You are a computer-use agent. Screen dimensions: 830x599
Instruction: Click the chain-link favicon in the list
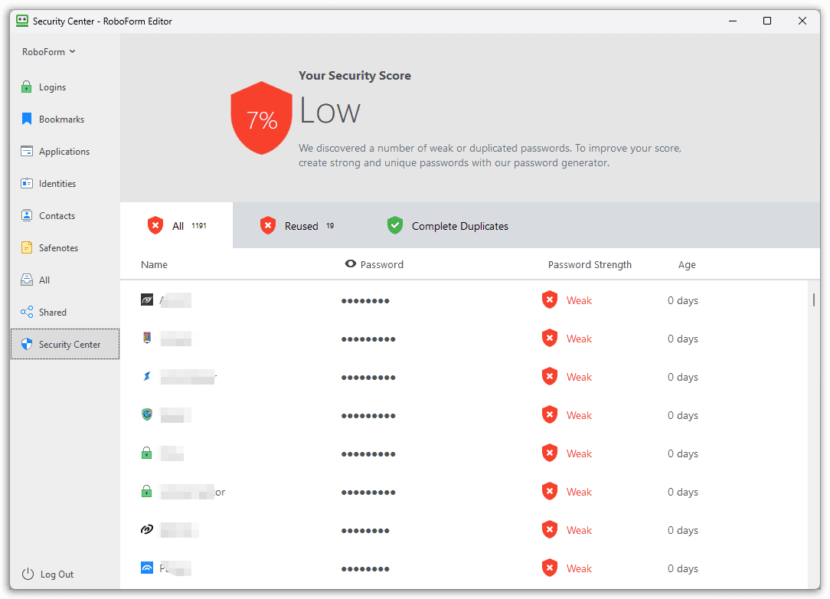coord(147,529)
